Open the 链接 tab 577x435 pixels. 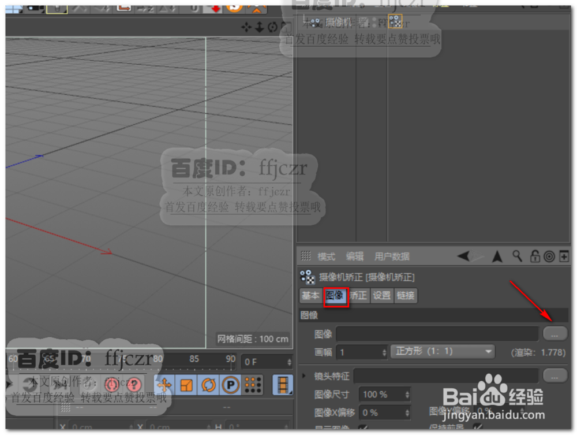point(406,296)
